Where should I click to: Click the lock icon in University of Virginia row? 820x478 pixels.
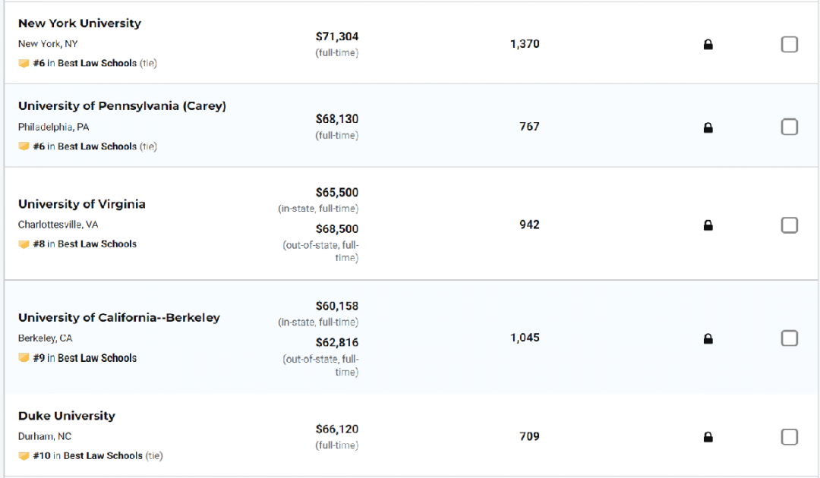(x=708, y=225)
